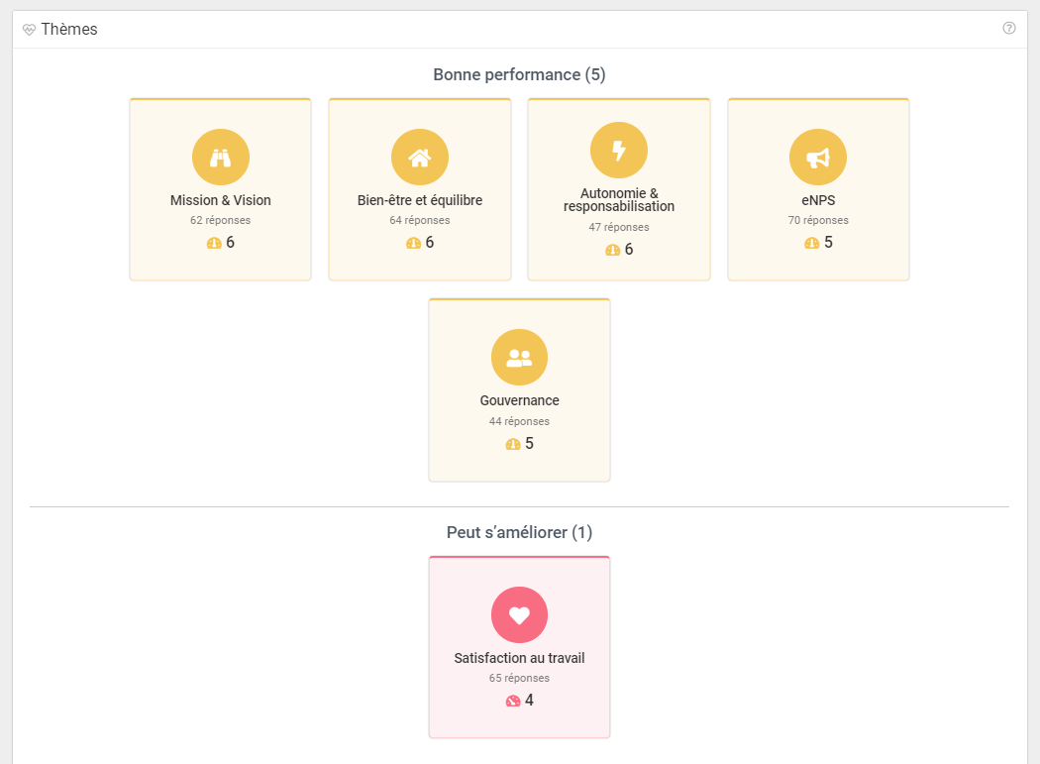1040x764 pixels.
Task: Click the gauge icon under Mission & Vision
Action: point(214,243)
